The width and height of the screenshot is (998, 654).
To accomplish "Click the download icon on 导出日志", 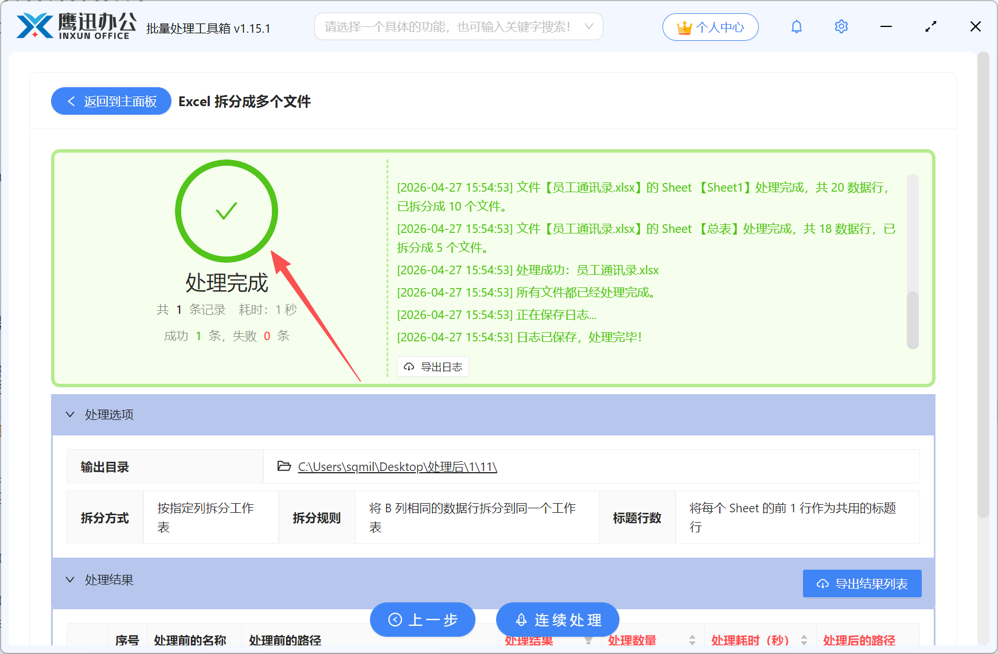I will click(x=408, y=367).
